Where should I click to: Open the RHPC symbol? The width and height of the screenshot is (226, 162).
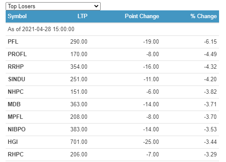coord(16,155)
